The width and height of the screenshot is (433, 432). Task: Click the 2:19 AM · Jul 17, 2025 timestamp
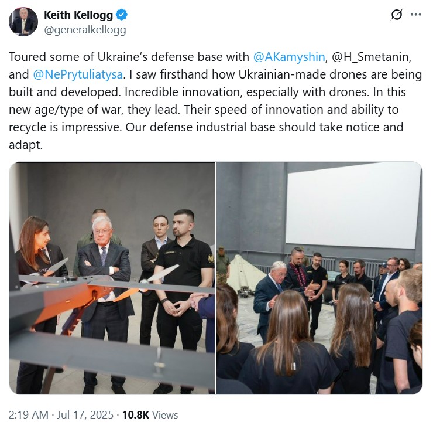point(61,415)
